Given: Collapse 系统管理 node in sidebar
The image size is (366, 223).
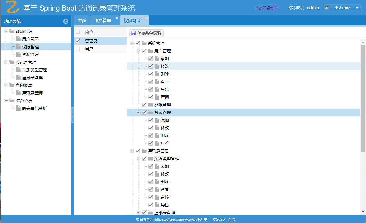Looking at the screenshot, I should [6, 31].
